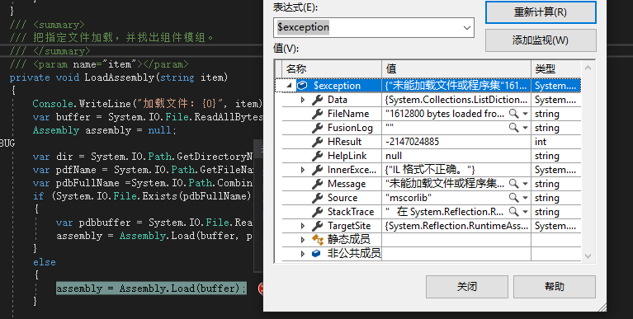Expand the InnerException property row
Image resolution: width=633 pixels, height=319 pixels.
[303, 170]
